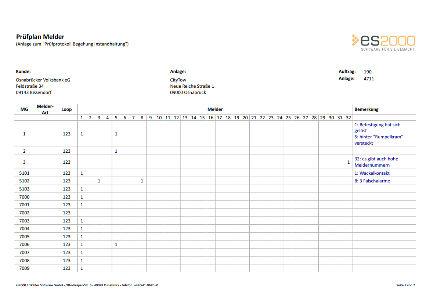Click the 'Bemerkung' column header
The width and height of the screenshot is (426, 301).
(x=367, y=109)
